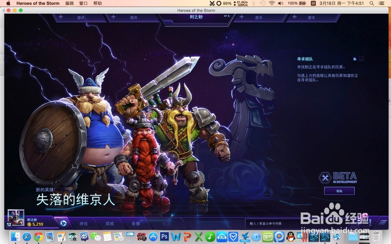
Task: Click the gold coin balance 5,210
Action: tap(35, 224)
